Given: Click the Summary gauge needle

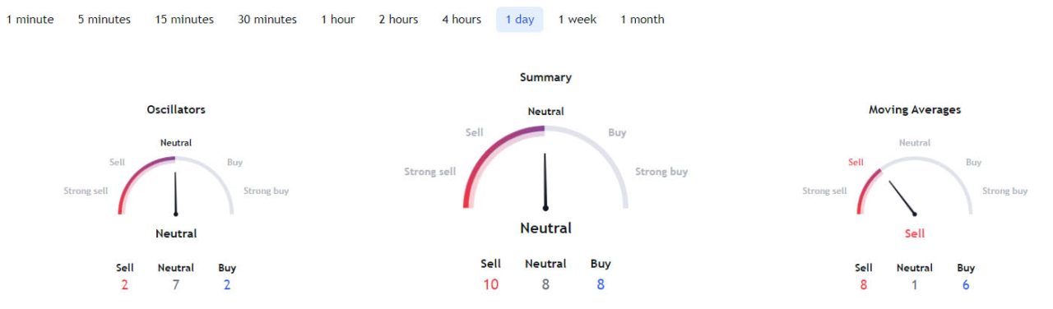Looking at the screenshot, I should 545,181.
